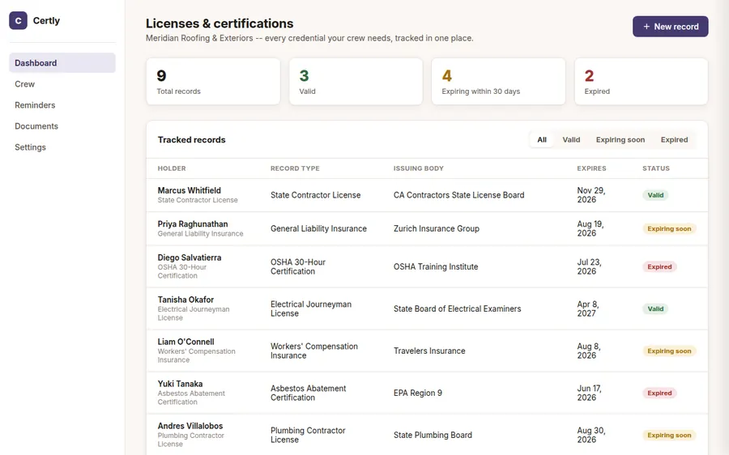Viewport: 729px width, 455px height.
Task: Click General Liability Insurance record type cell
Action: point(318,228)
